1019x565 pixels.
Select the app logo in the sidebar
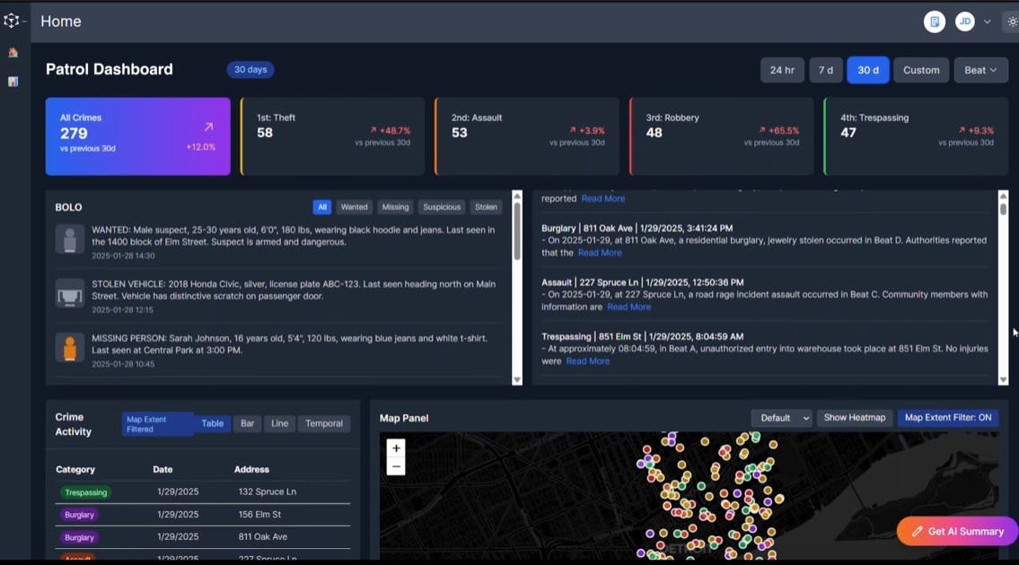13,19
